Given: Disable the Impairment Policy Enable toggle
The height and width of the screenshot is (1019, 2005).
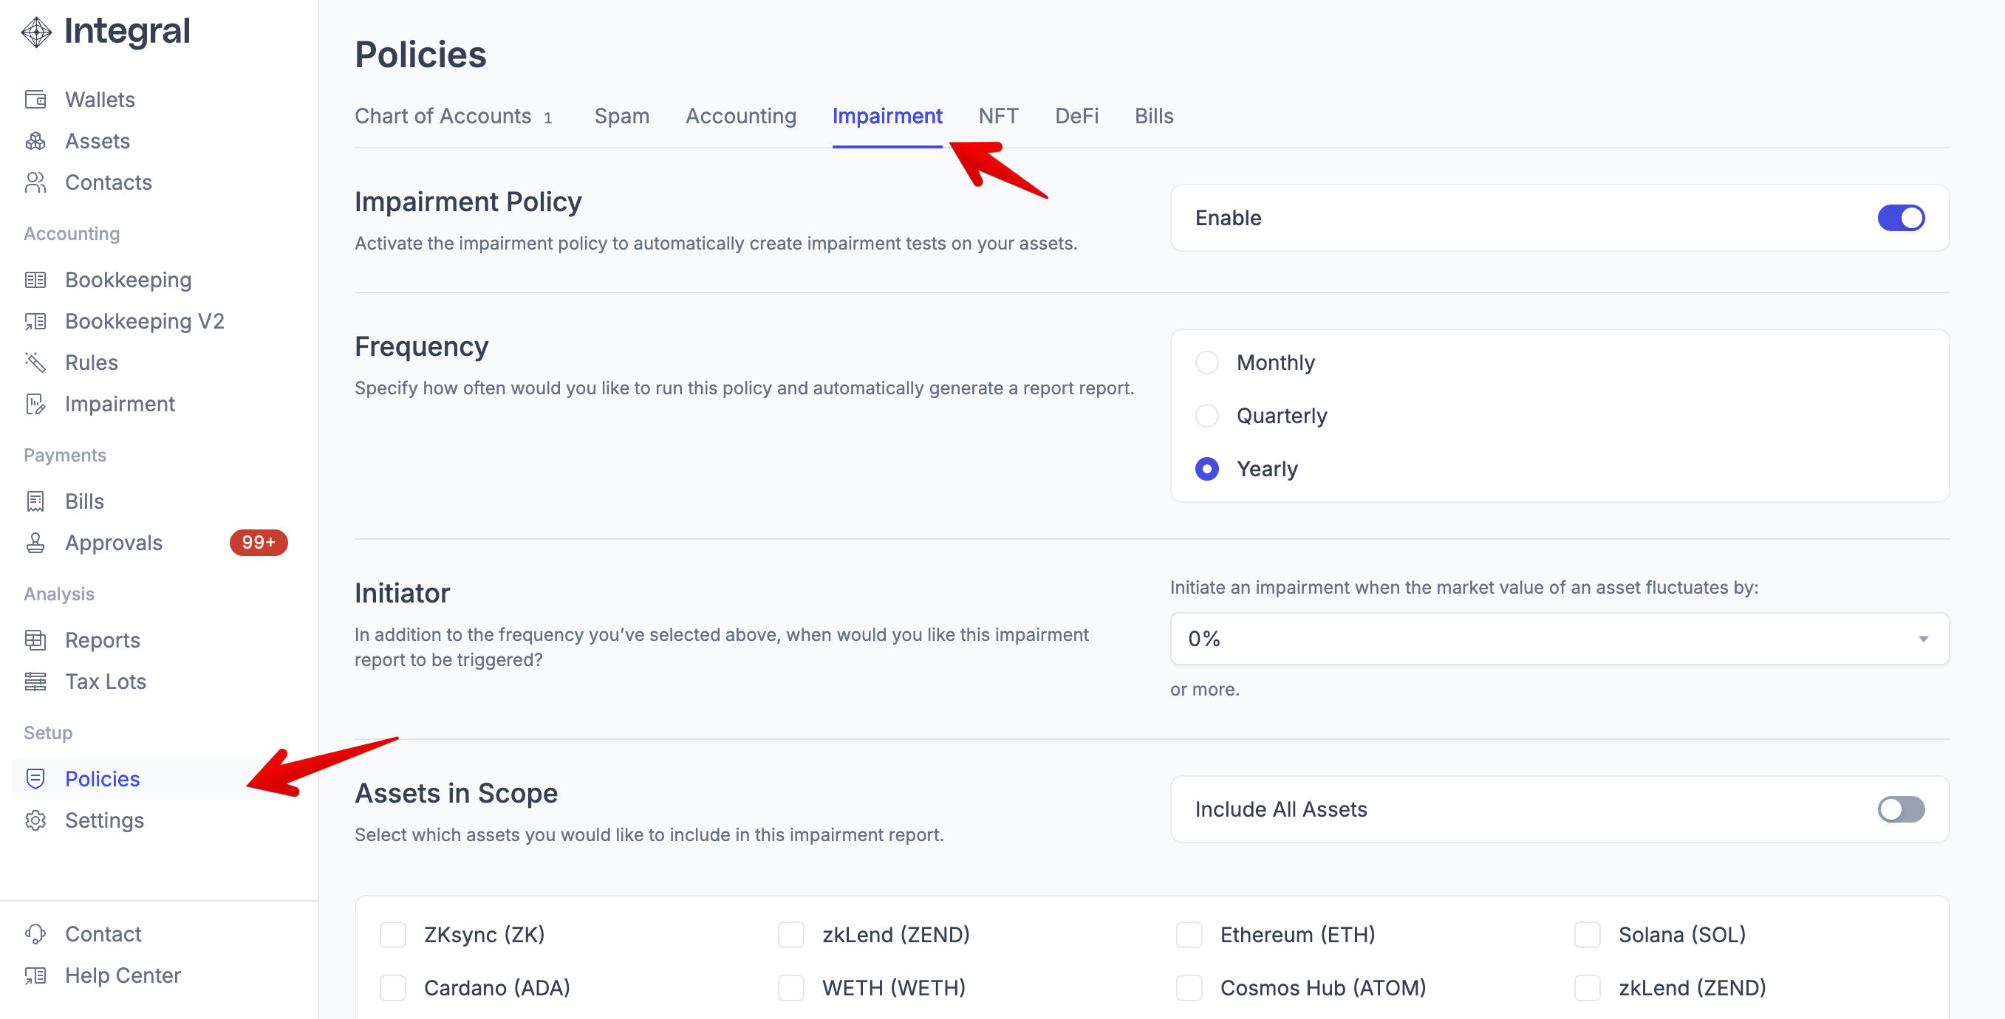Looking at the screenshot, I should tap(1900, 218).
